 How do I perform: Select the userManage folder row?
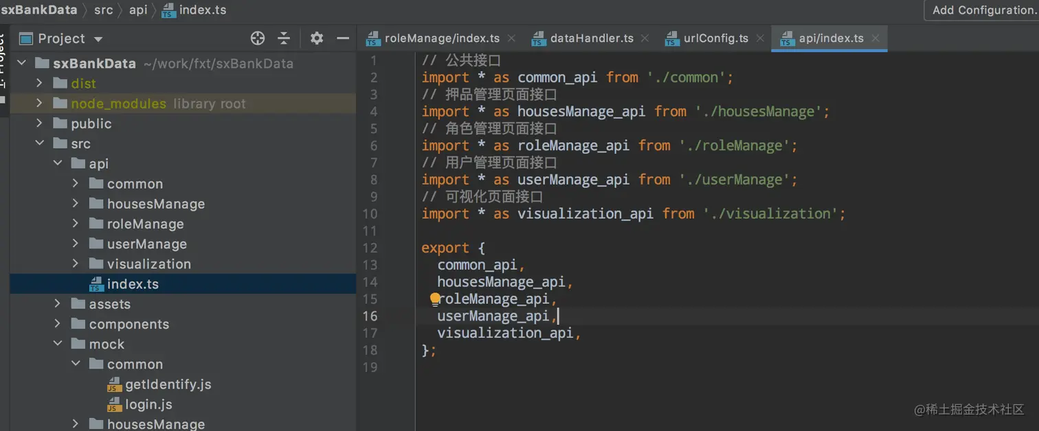pos(183,244)
